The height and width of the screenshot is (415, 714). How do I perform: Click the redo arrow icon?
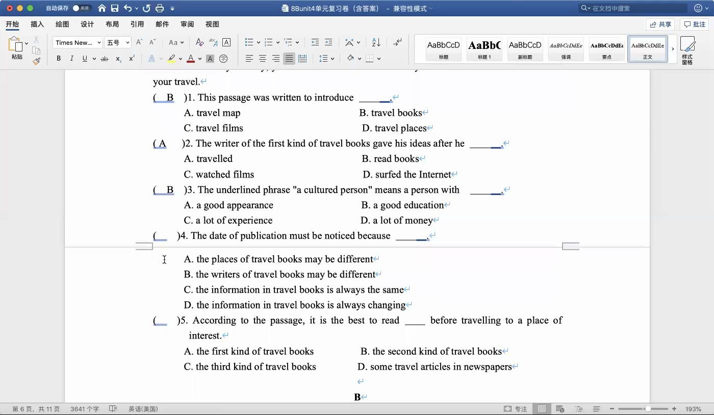(x=146, y=8)
